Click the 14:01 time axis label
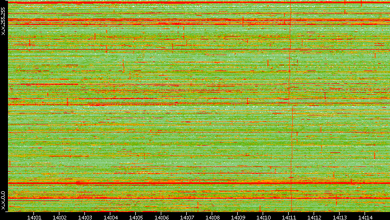Screen dimensions: 390x220 pyautogui.click(x=34, y=217)
